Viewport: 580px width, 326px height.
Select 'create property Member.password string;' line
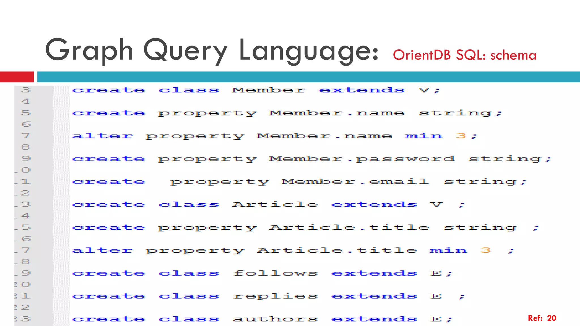point(312,159)
